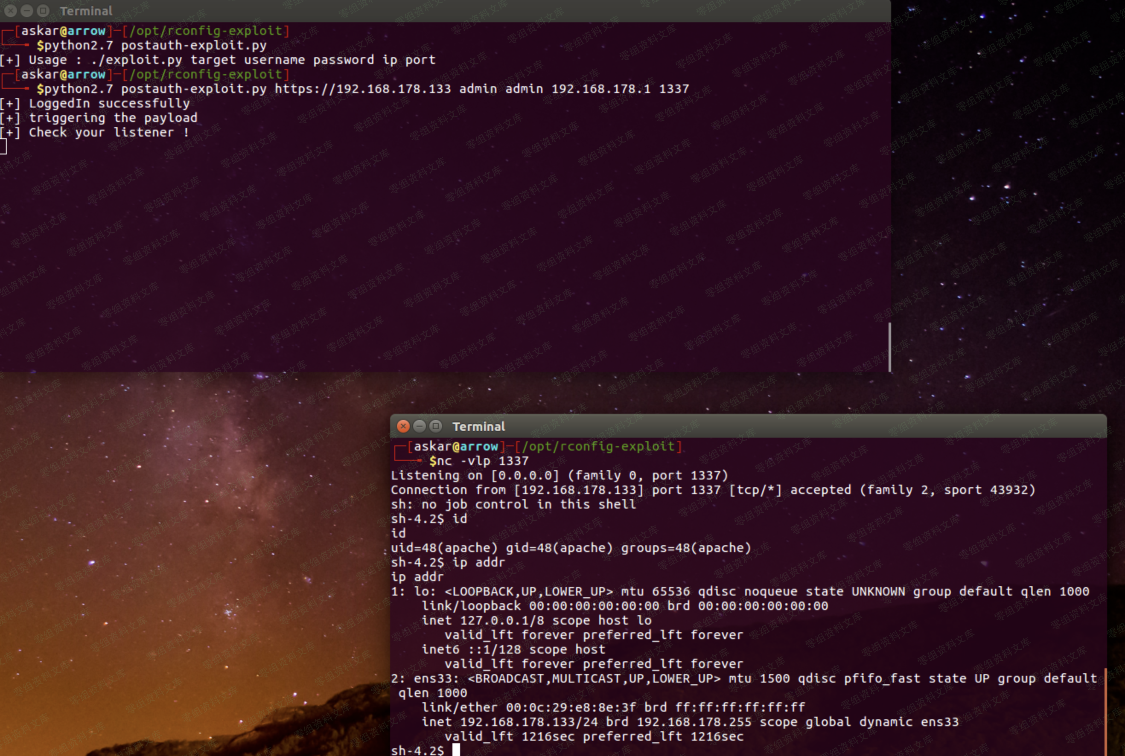Click the top Terminal window title bar
The width and height of the screenshot is (1125, 756).
[x=434, y=11]
